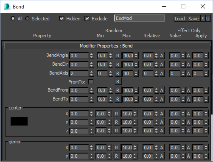Click the BendTo Effect Value spinner arrows
Viewport: 213px width, 162px height.
(x=183, y=99)
